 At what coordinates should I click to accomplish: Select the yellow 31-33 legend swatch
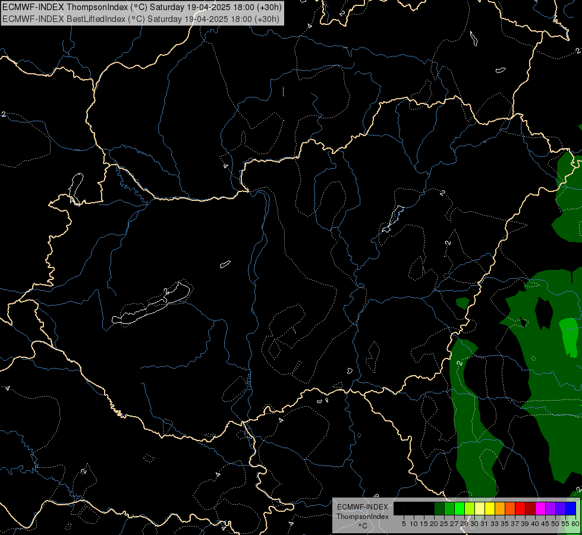(x=490, y=508)
